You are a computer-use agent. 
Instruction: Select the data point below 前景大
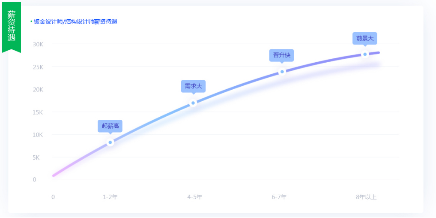tap(365, 54)
